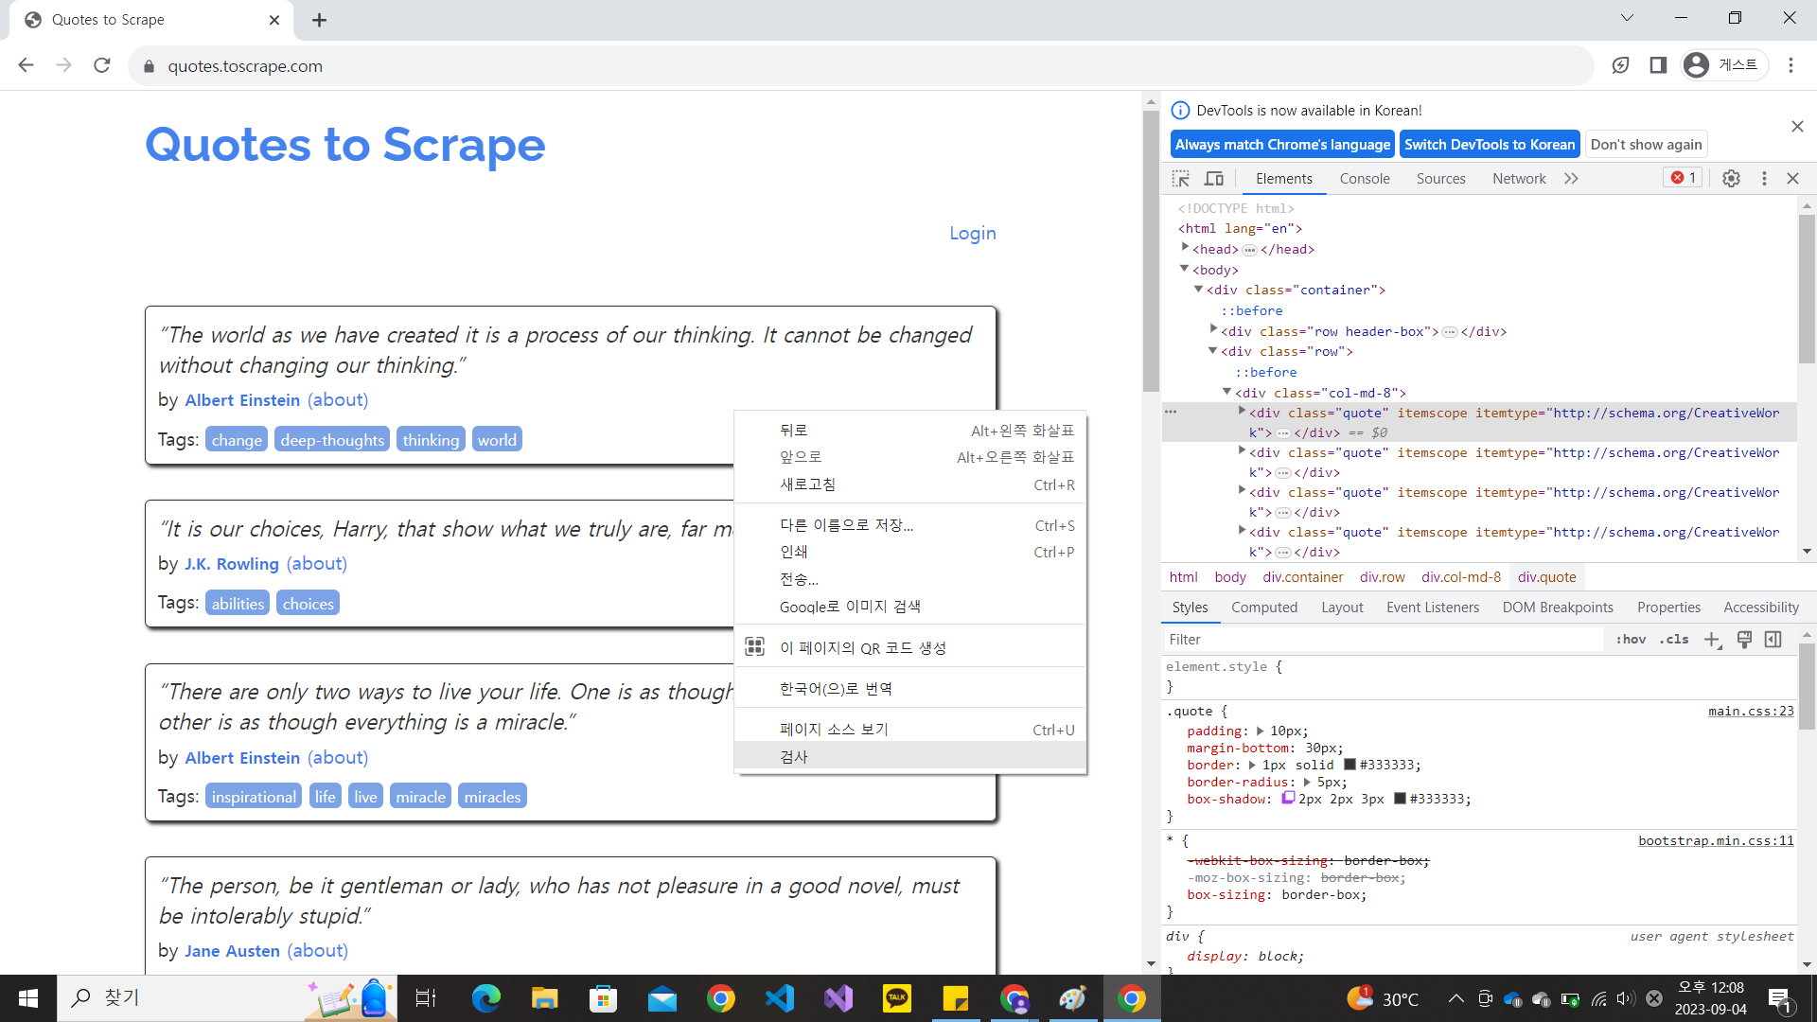Toggle :hov element state panel
1817x1022 pixels.
[1631, 640]
